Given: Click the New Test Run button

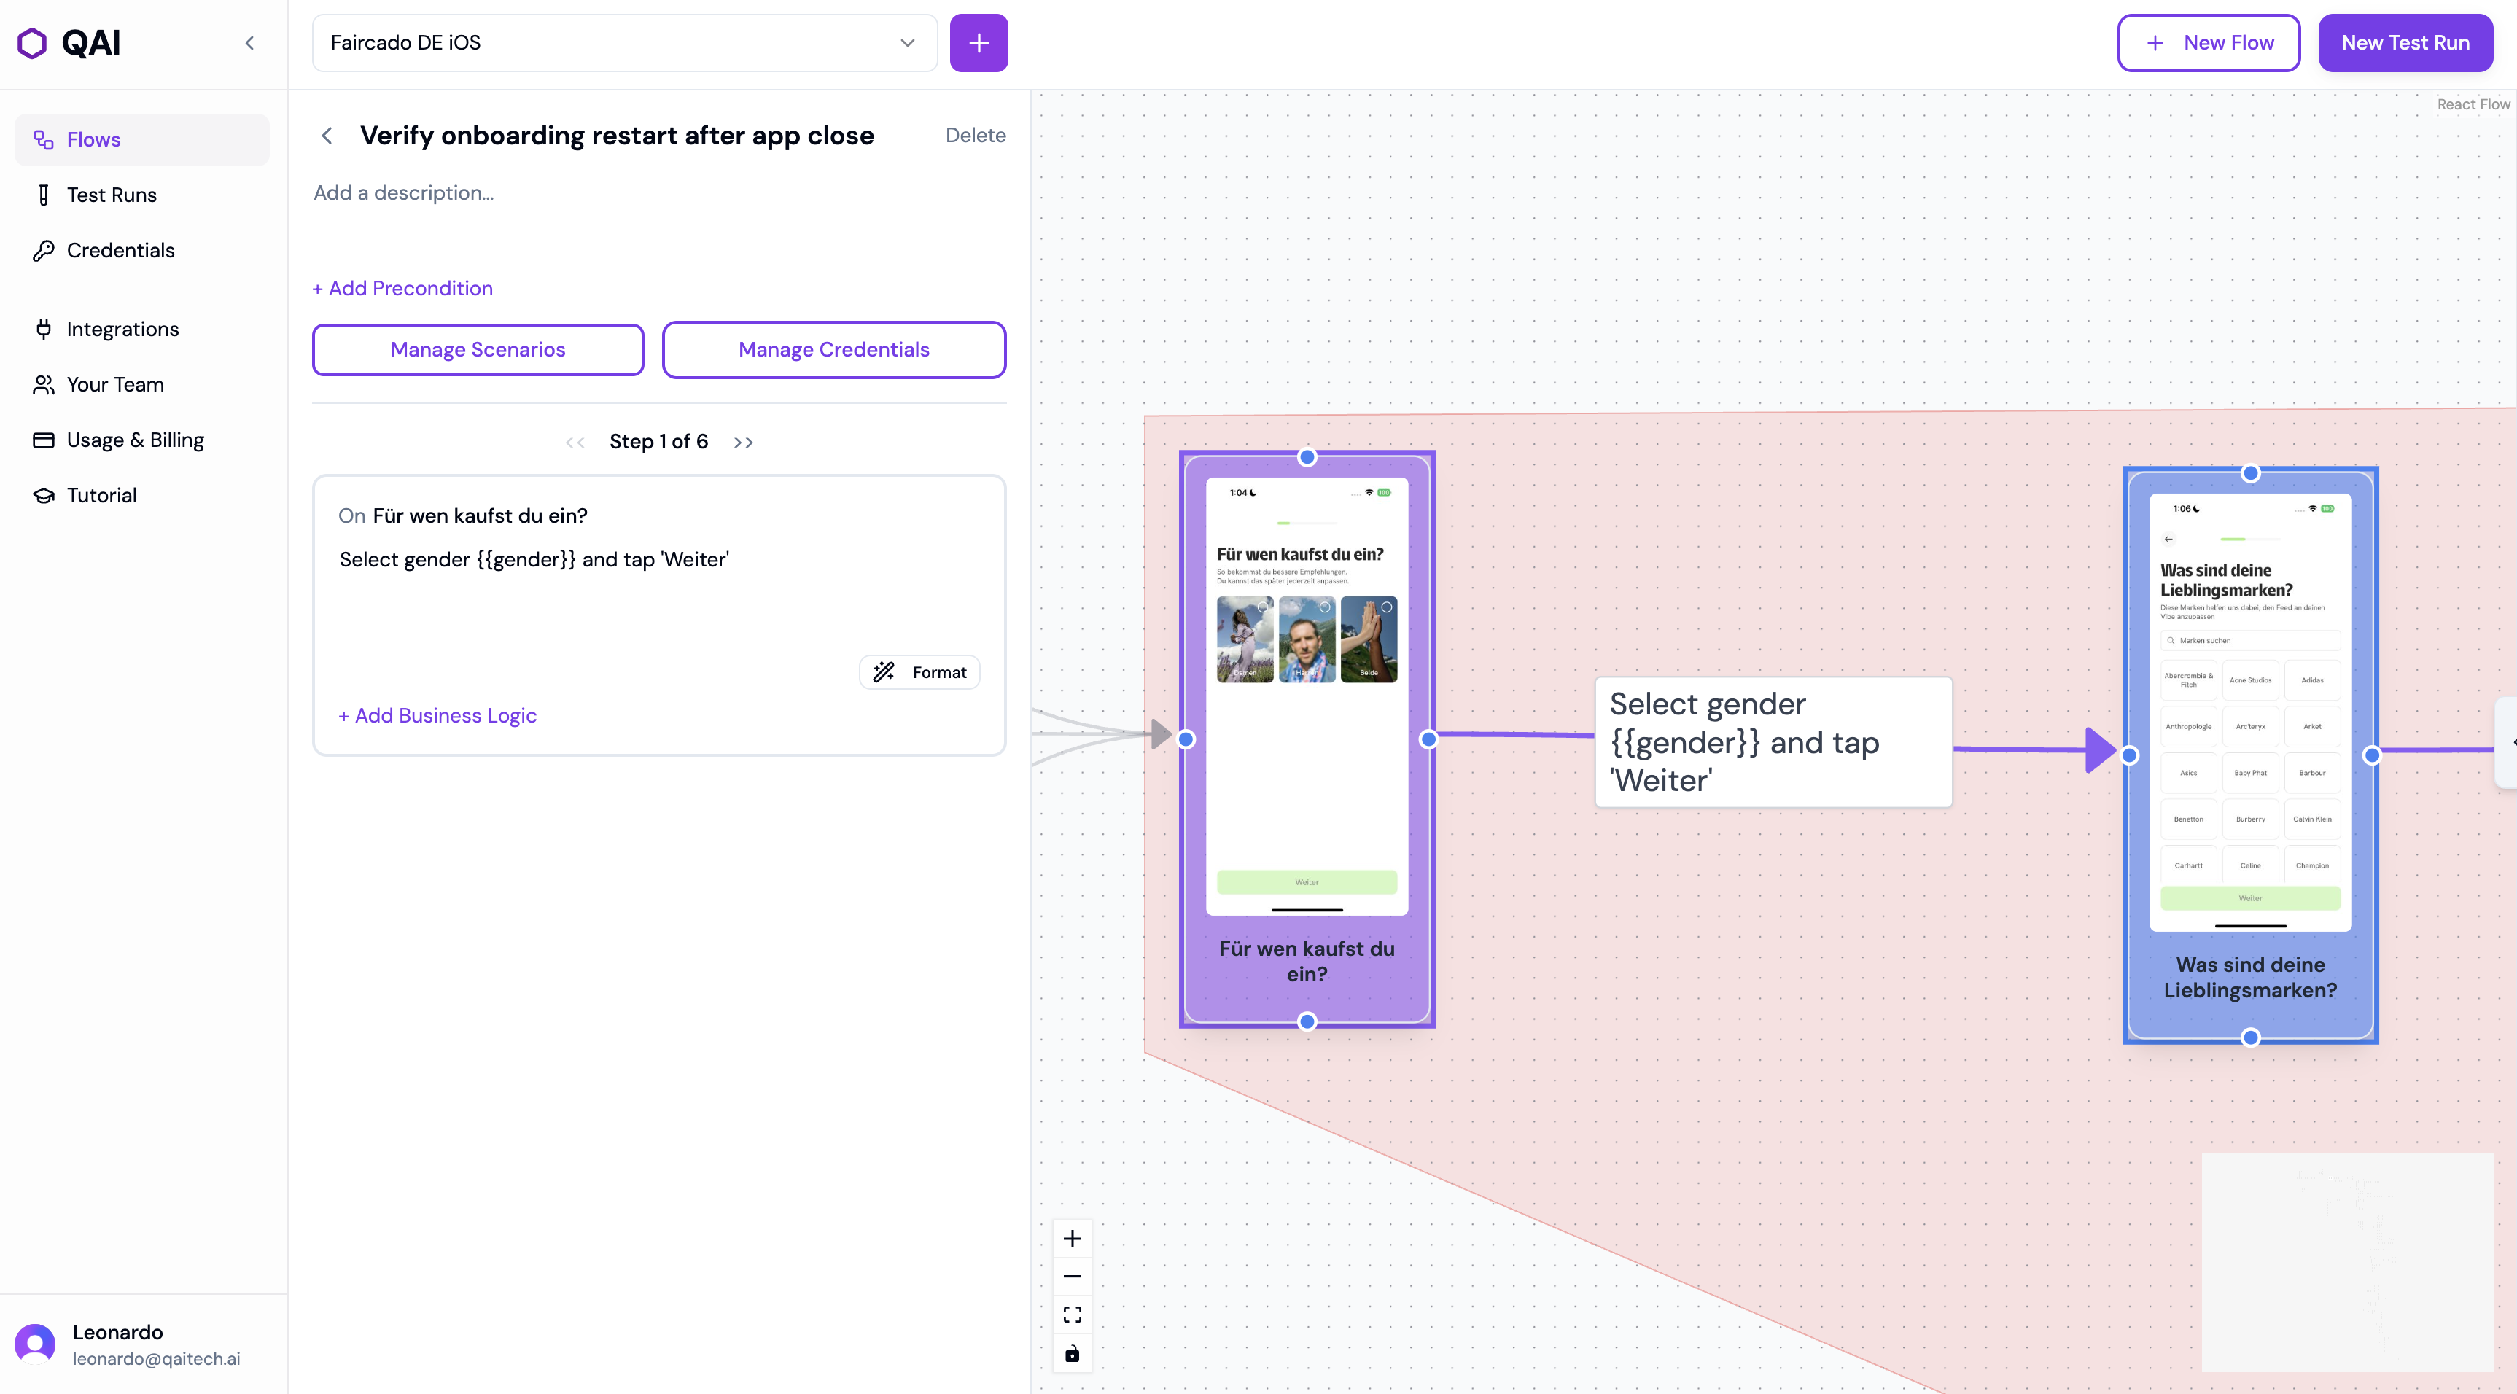Looking at the screenshot, I should 2405,43.
